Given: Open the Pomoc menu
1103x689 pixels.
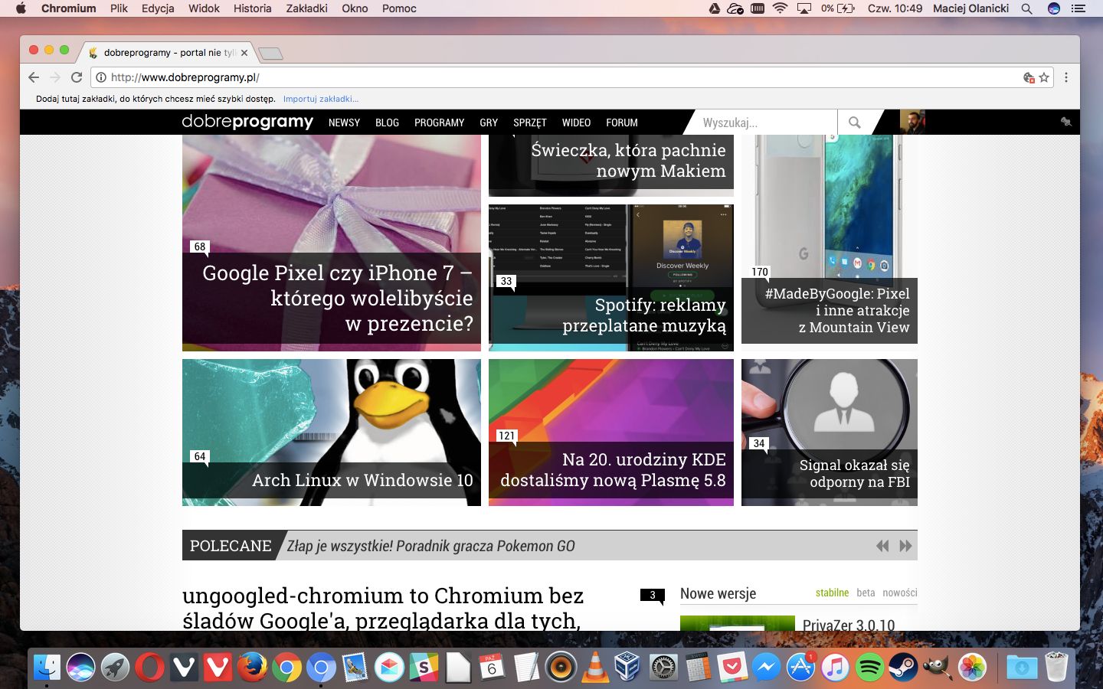Looking at the screenshot, I should (399, 8).
